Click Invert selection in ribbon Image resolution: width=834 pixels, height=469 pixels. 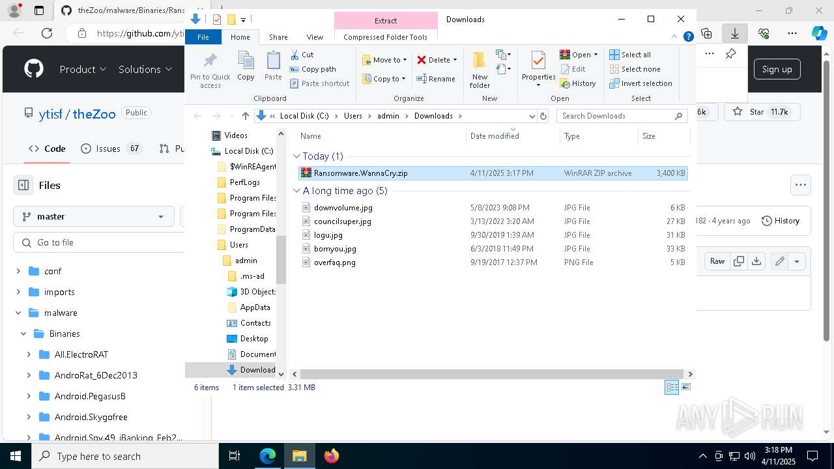tap(640, 83)
